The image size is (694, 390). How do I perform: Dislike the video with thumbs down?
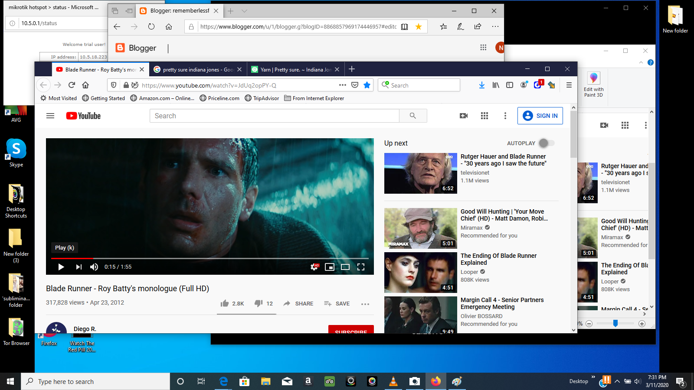[263, 303]
